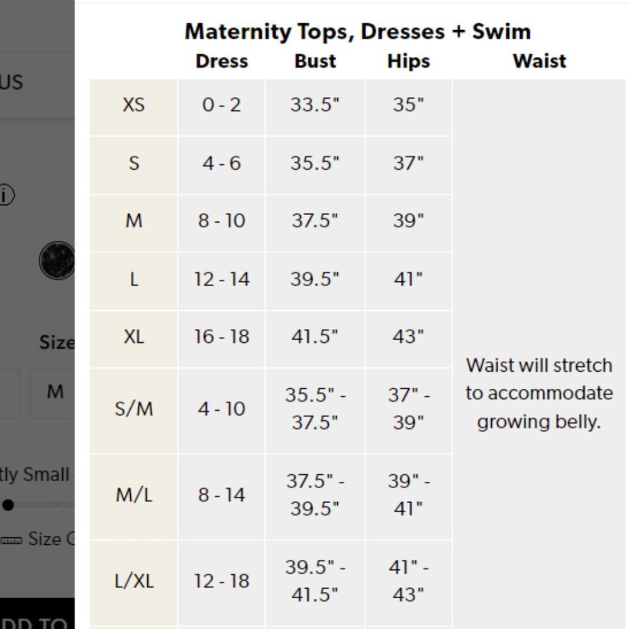Click the L/XL size row label
Screen dimensions: 629x629
[x=133, y=581]
